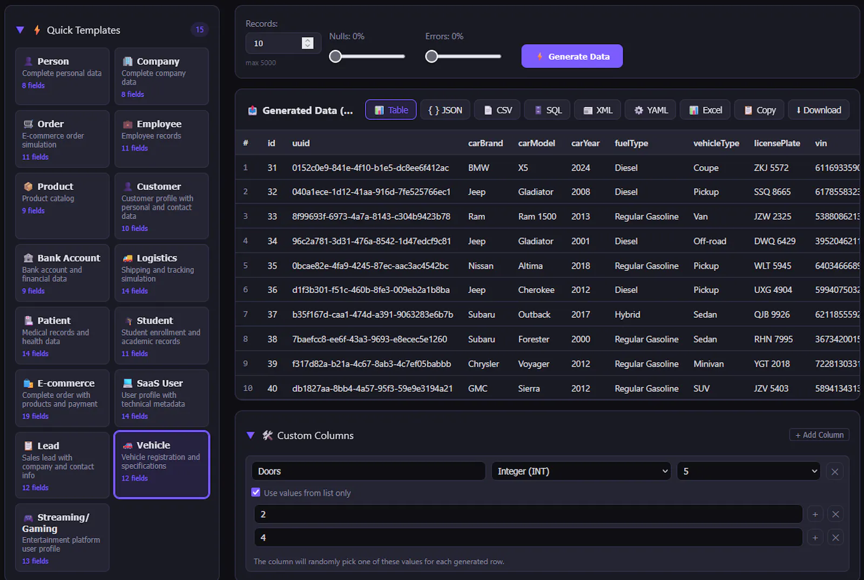864x580 pixels.
Task: Switch to the JSON output tab
Action: pos(445,110)
